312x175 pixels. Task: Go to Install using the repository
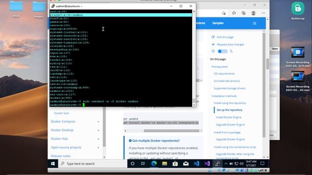[230, 103]
